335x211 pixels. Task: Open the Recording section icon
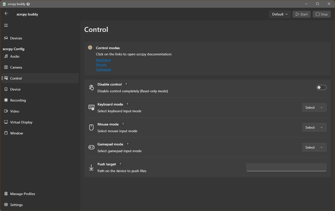(x=5, y=100)
